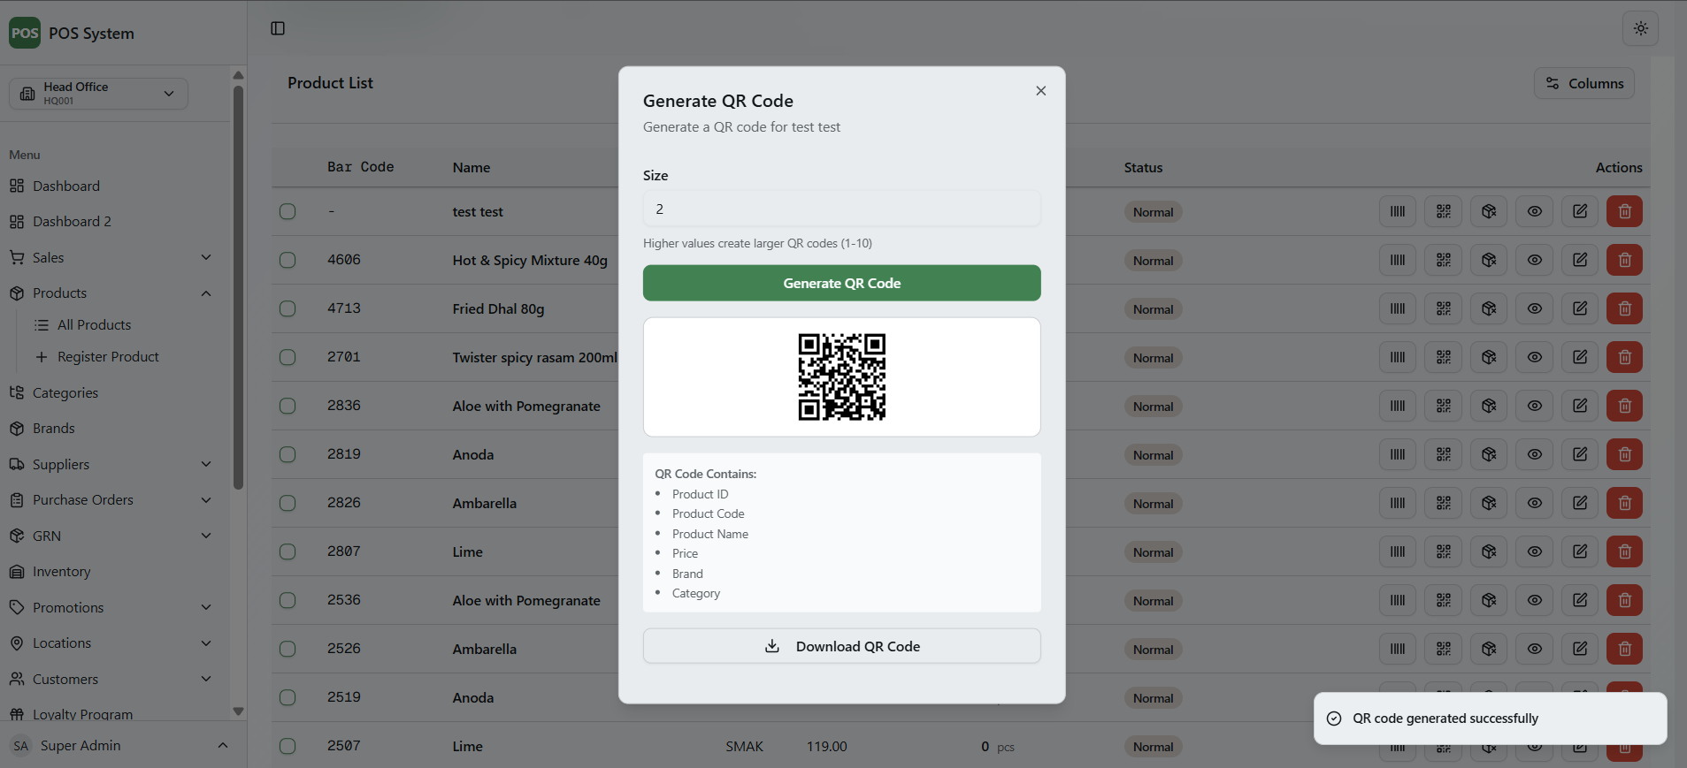Screen dimensions: 1687x768
Task: Download the generated QR code
Action: coord(841,646)
